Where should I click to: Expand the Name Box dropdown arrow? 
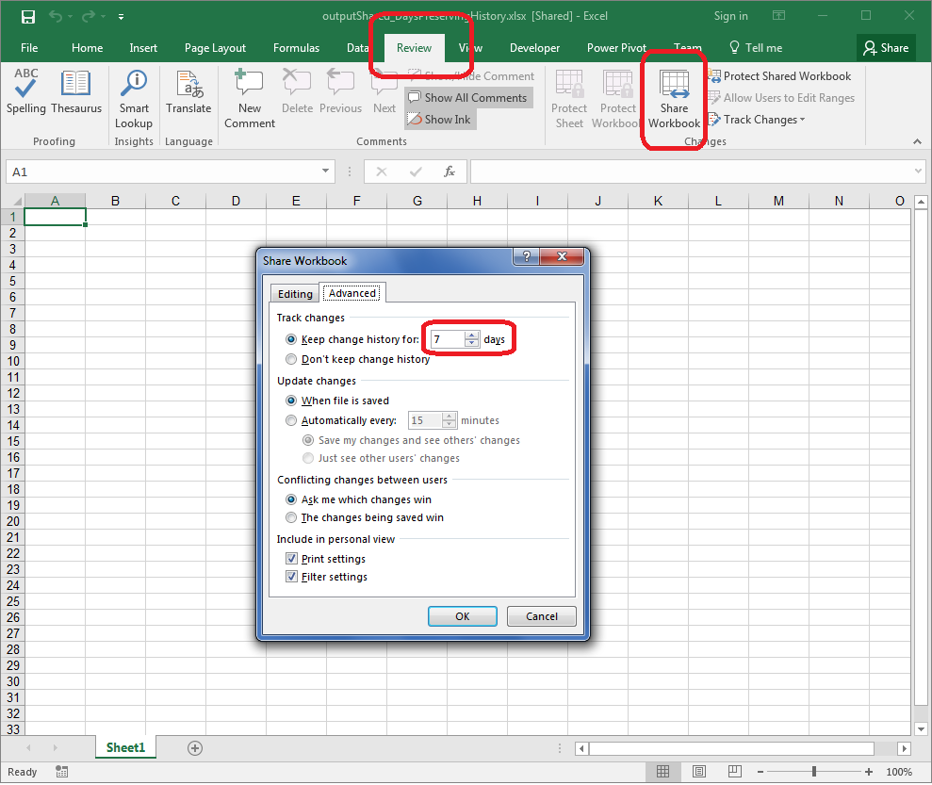pos(326,172)
